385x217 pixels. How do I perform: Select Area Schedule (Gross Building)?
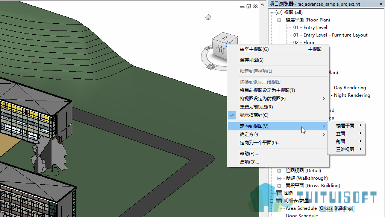(x=320, y=208)
